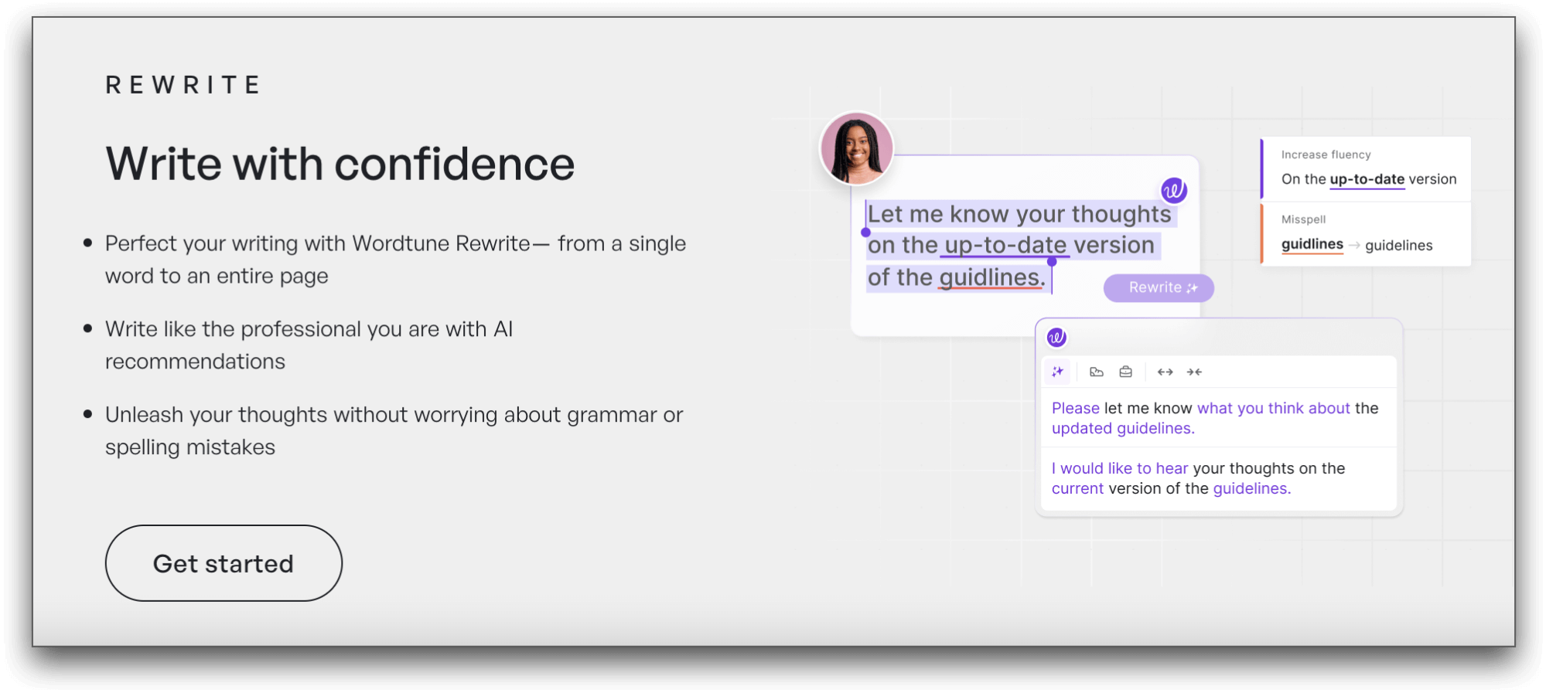Click the Shorten inward-arrows icon
Image resolution: width=1546 pixels, height=693 pixels.
click(x=1194, y=372)
